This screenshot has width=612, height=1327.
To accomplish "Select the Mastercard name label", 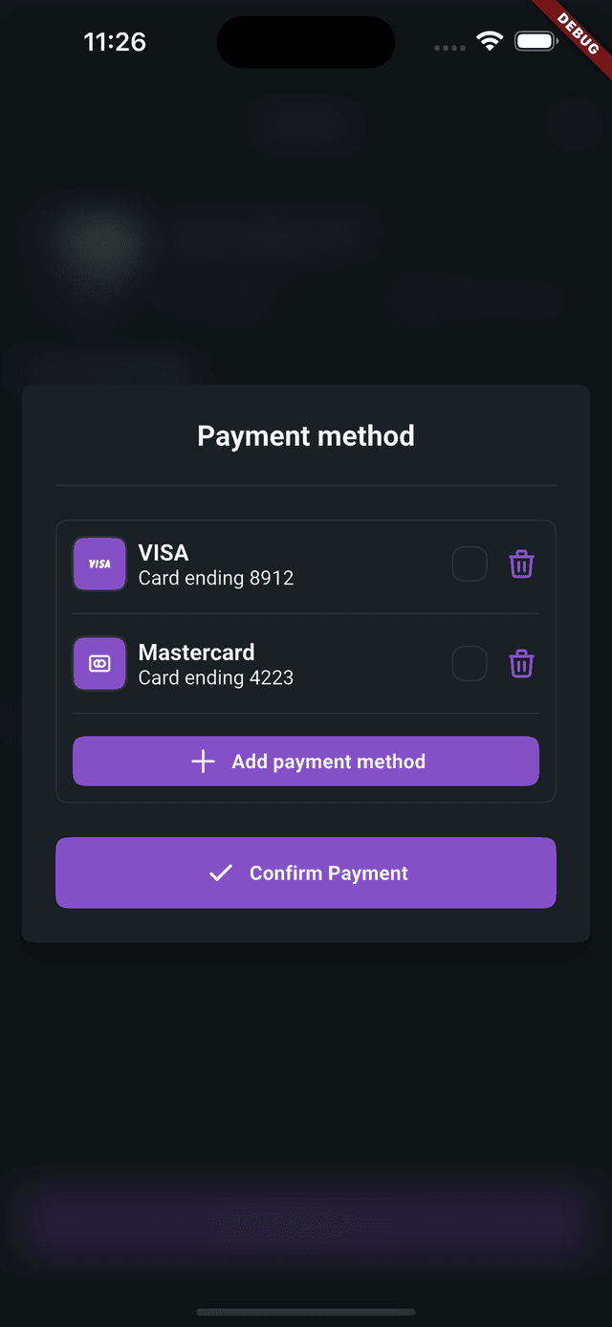I will pyautogui.click(x=197, y=652).
